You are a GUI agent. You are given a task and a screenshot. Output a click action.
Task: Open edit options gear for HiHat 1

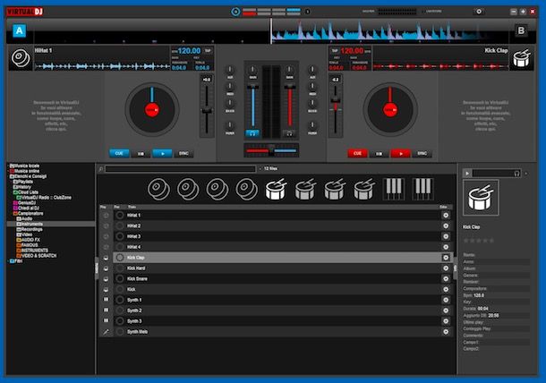(x=446, y=216)
